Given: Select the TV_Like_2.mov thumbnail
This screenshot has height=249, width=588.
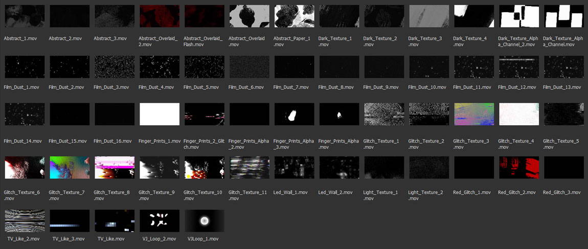Looking at the screenshot, I should click(x=25, y=221).
